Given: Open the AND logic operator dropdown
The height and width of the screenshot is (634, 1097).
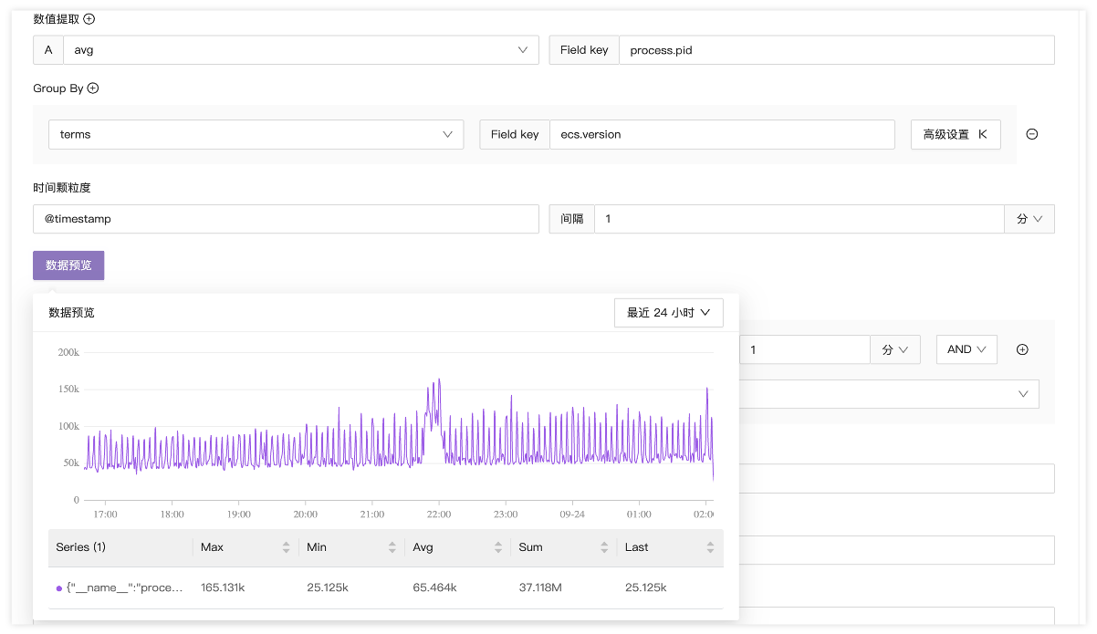Looking at the screenshot, I should 966,349.
